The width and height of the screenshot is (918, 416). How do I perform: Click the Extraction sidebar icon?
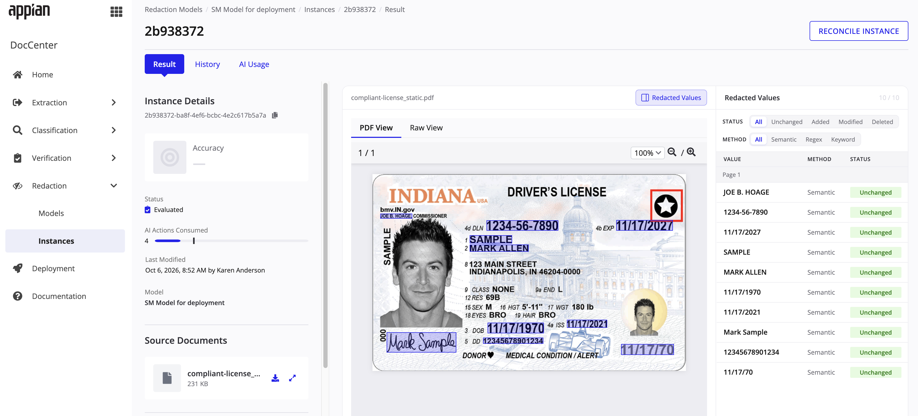17,102
